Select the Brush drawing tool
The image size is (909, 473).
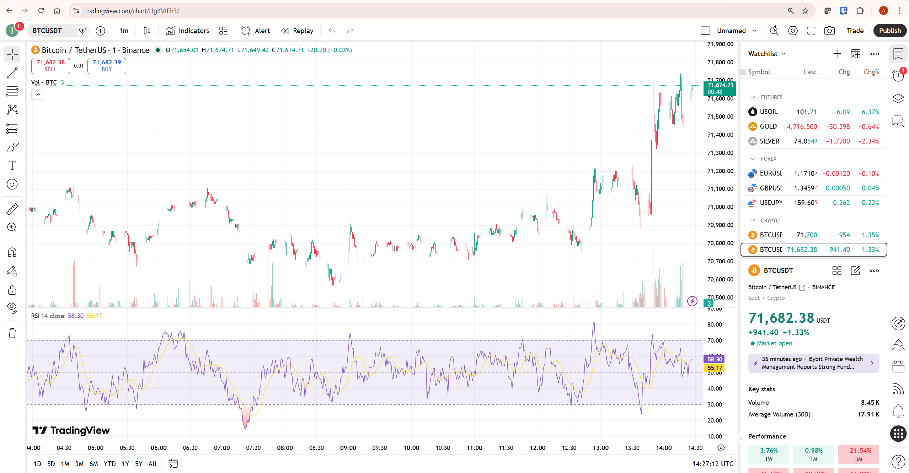(x=12, y=147)
